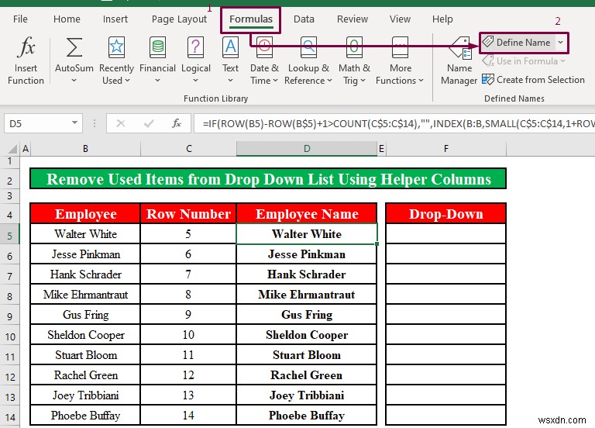
Task: Select Drop-Down cell in Gus Fring row
Action: click(x=446, y=315)
